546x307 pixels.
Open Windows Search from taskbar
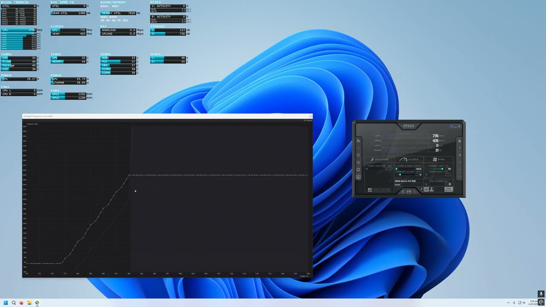[14, 303]
